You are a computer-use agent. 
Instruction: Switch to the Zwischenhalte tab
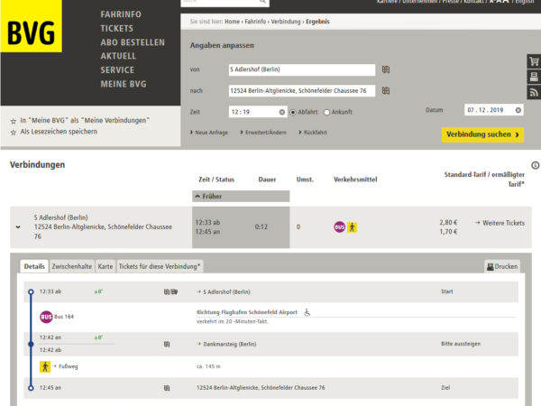coord(72,266)
